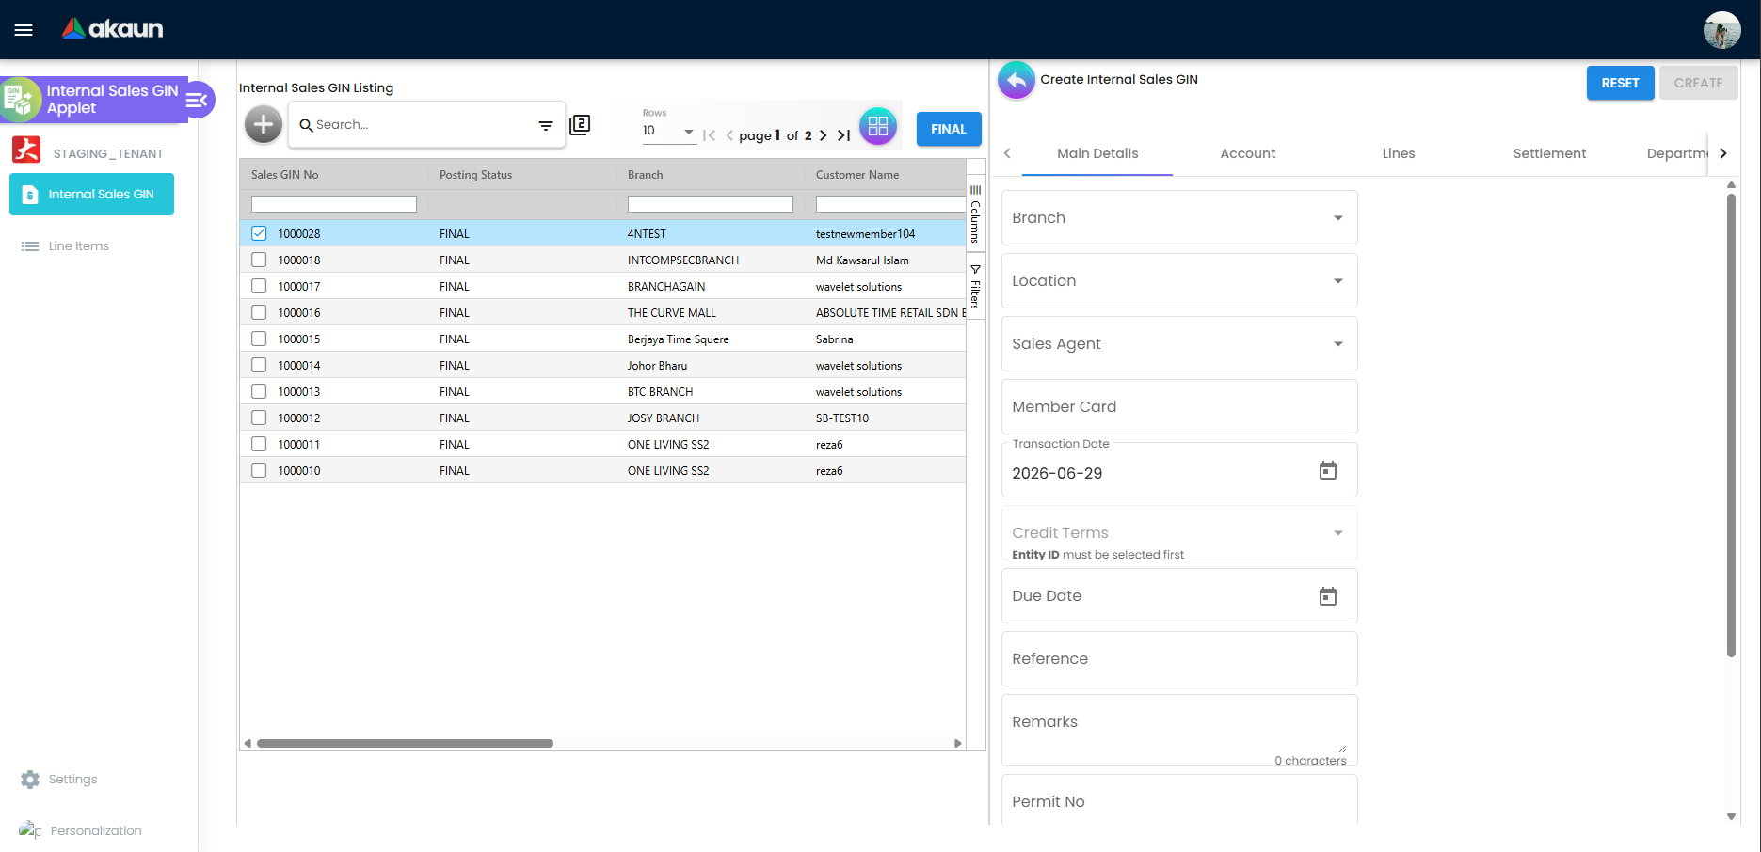Screen dimensions: 1761x852
Task: Click the akaun logo
Action: (113, 29)
